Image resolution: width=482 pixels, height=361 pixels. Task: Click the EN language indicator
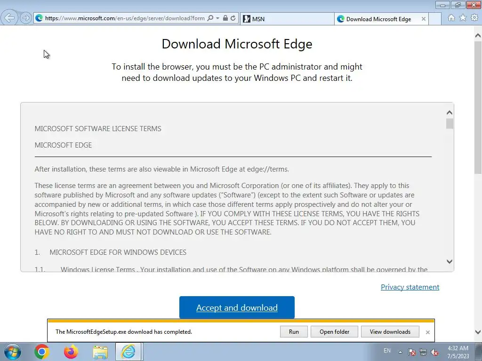[387, 351]
